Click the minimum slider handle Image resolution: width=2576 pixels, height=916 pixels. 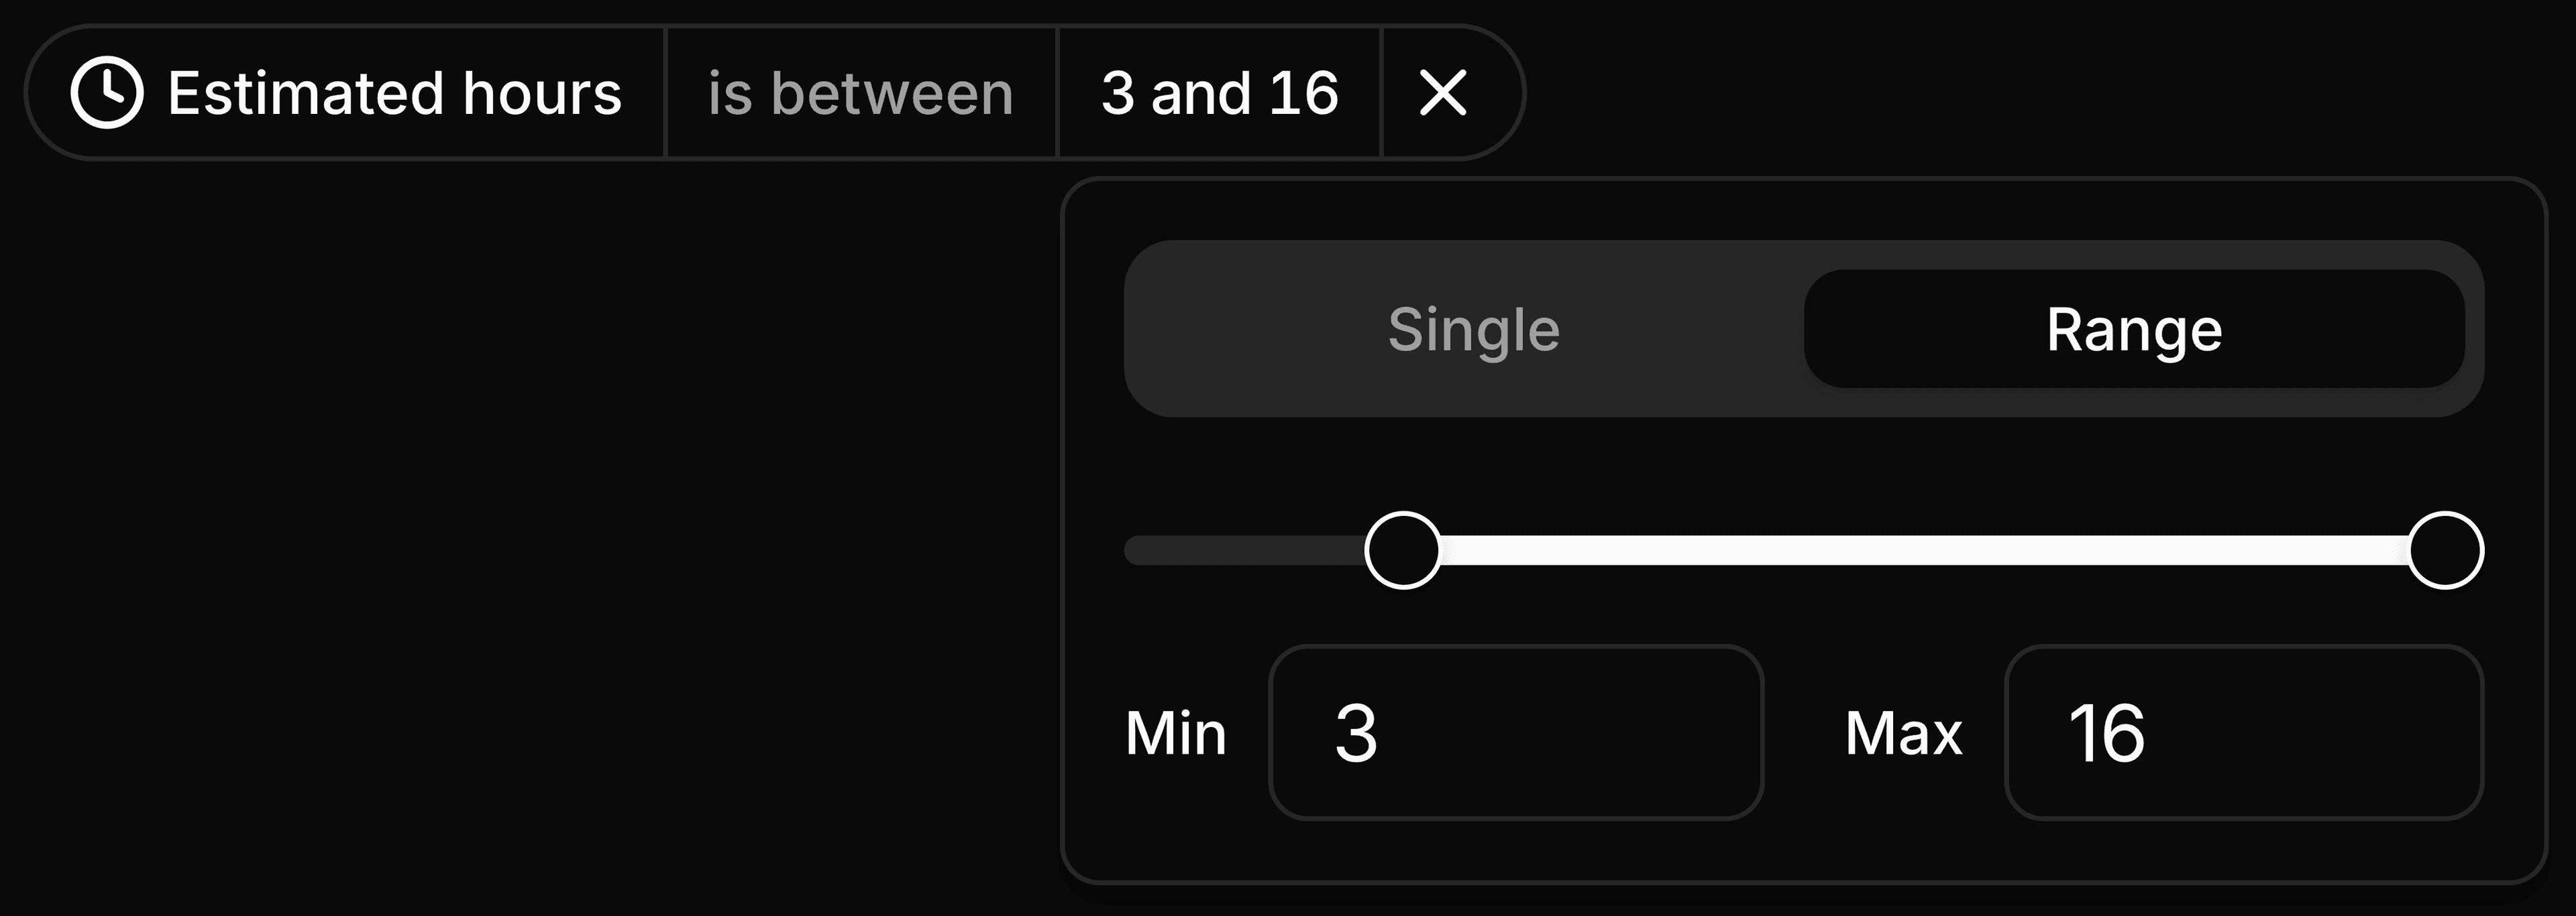click(x=1402, y=550)
